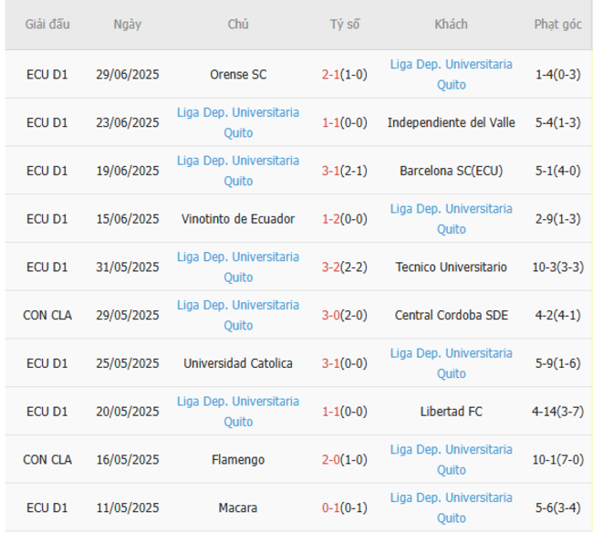The height and width of the screenshot is (544, 593).
Task: Click Liga Dep. Universitaria Quito in 29/06/2025 row
Action: click(451, 75)
